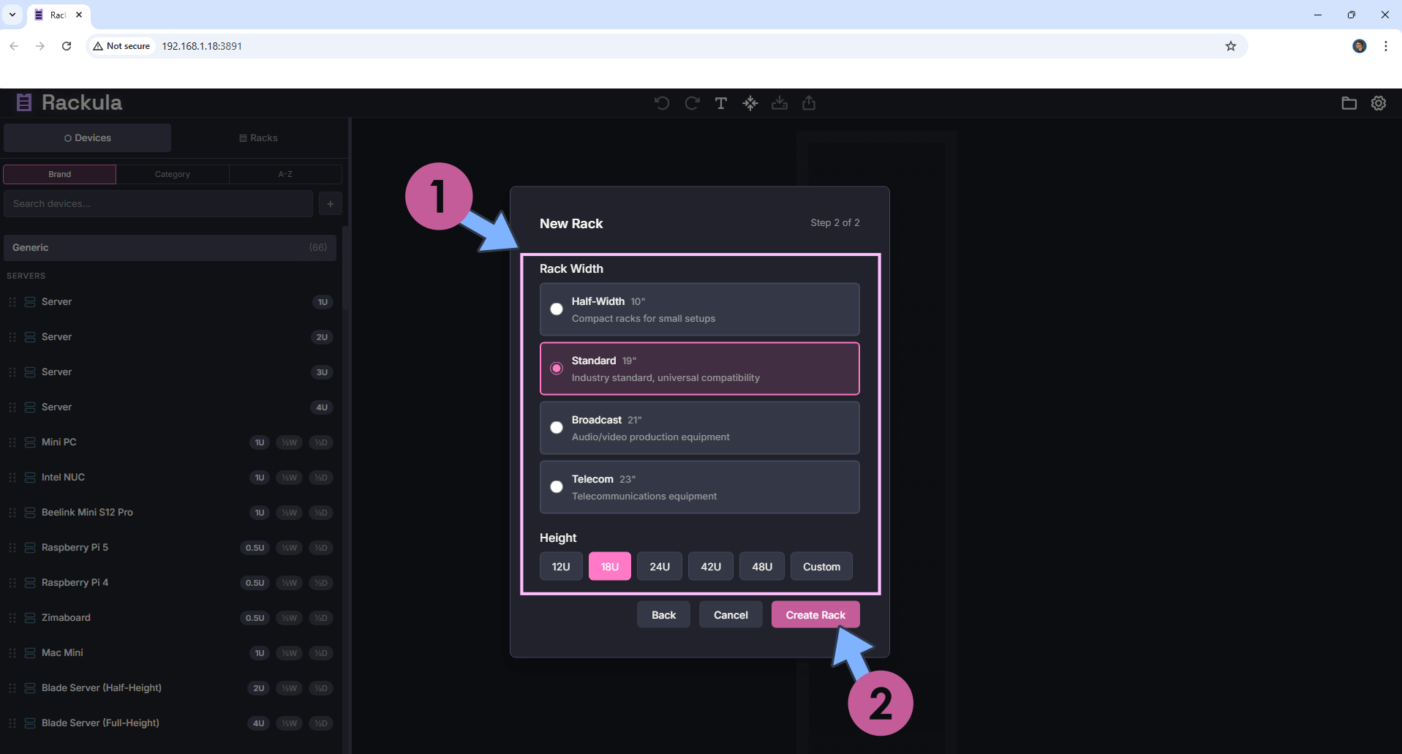
Task: Open the browser tab search chevron
Action: tap(11, 15)
